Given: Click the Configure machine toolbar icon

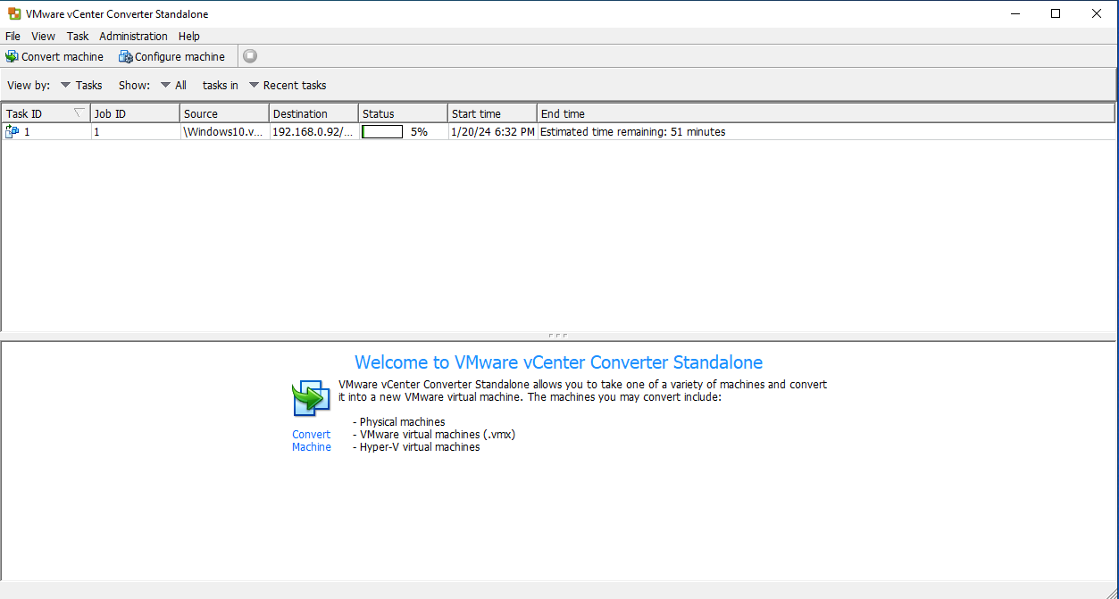Looking at the screenshot, I should tap(126, 56).
